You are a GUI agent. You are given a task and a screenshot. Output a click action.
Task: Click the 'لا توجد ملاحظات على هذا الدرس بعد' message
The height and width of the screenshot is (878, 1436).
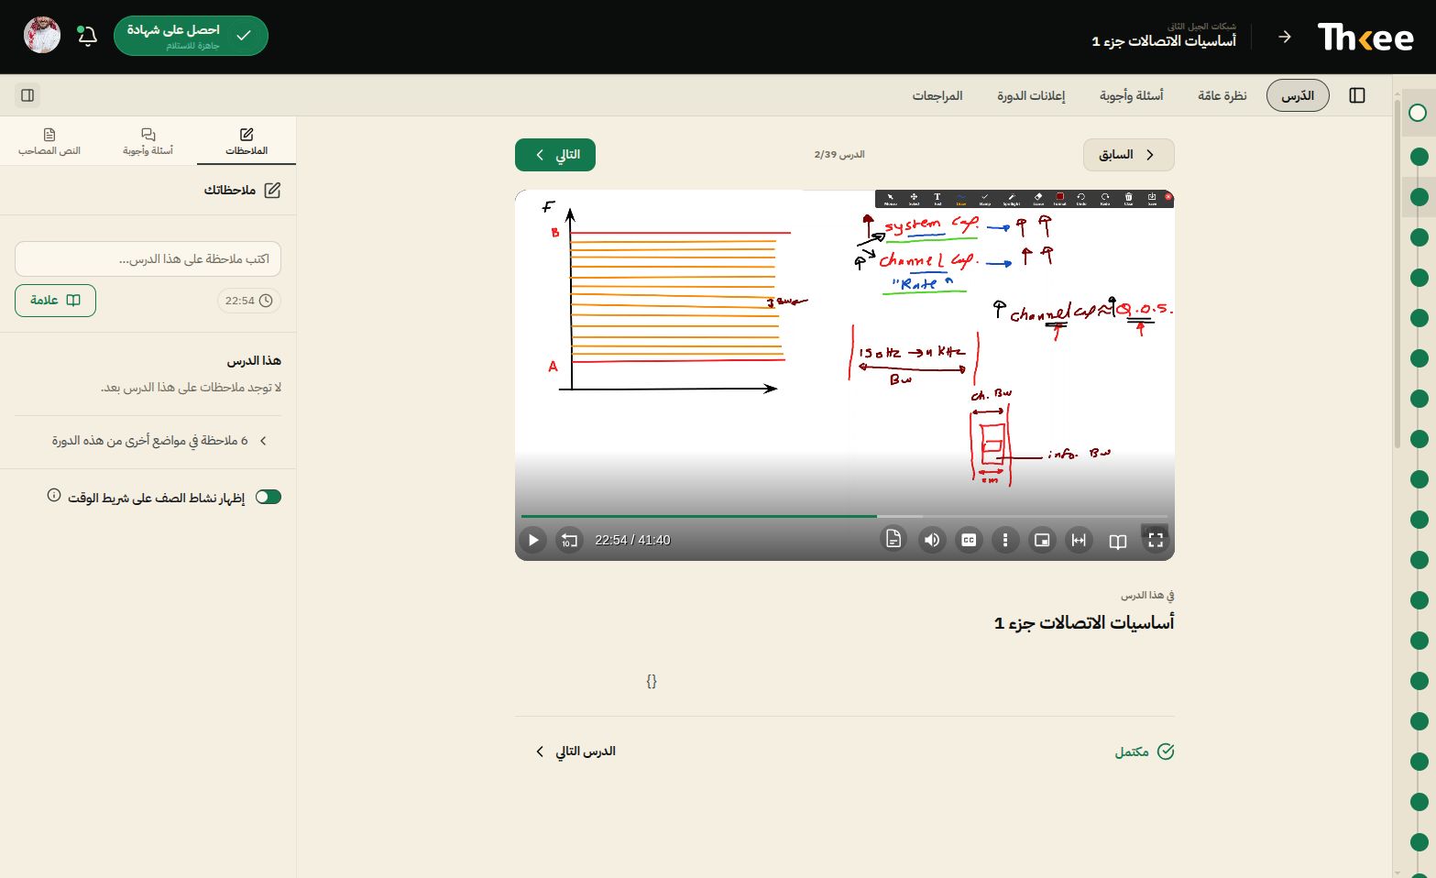[192, 388]
